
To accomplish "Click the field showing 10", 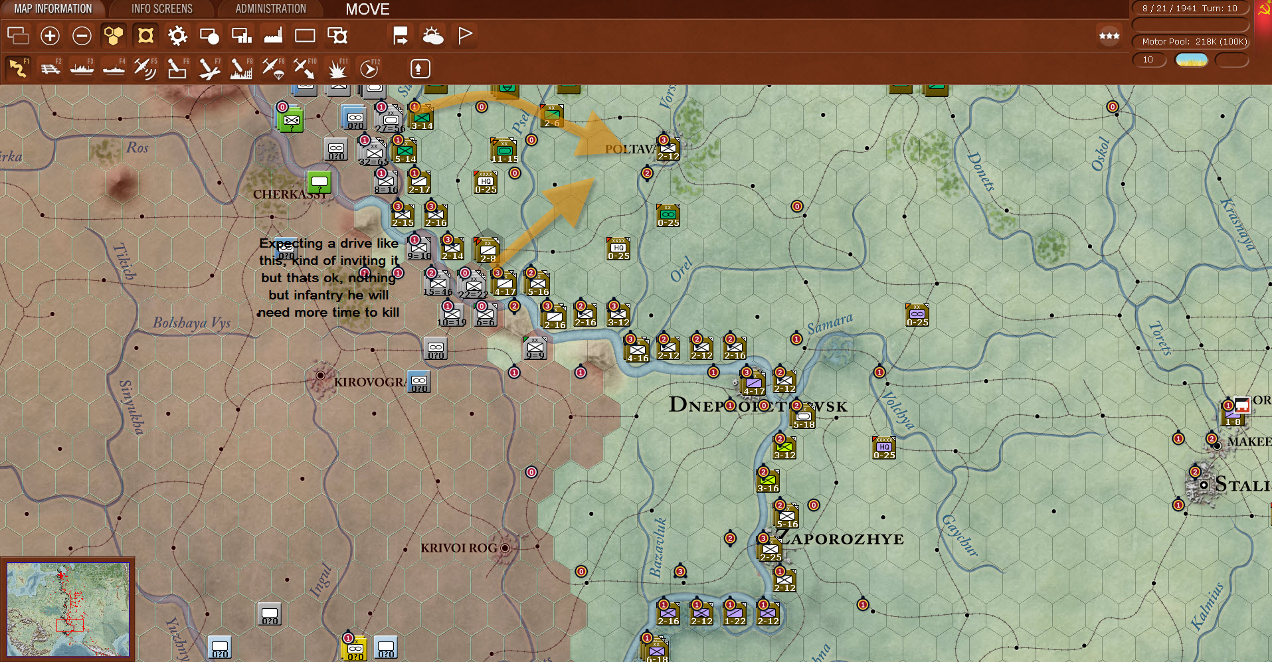I will point(1148,60).
